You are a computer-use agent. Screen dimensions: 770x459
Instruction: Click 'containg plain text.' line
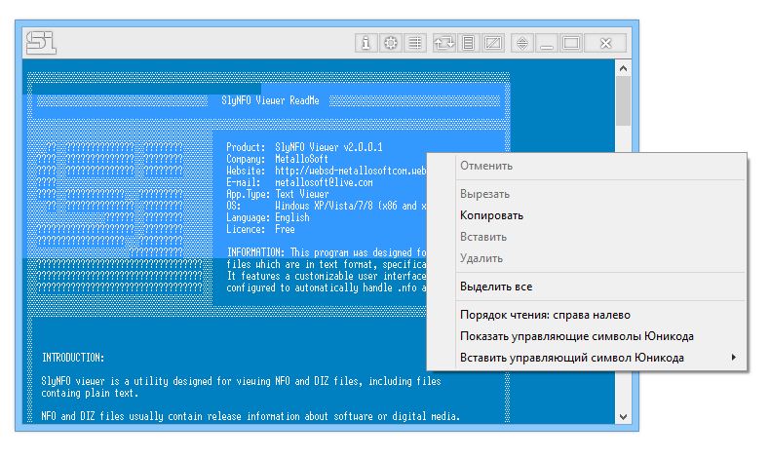[90, 393]
